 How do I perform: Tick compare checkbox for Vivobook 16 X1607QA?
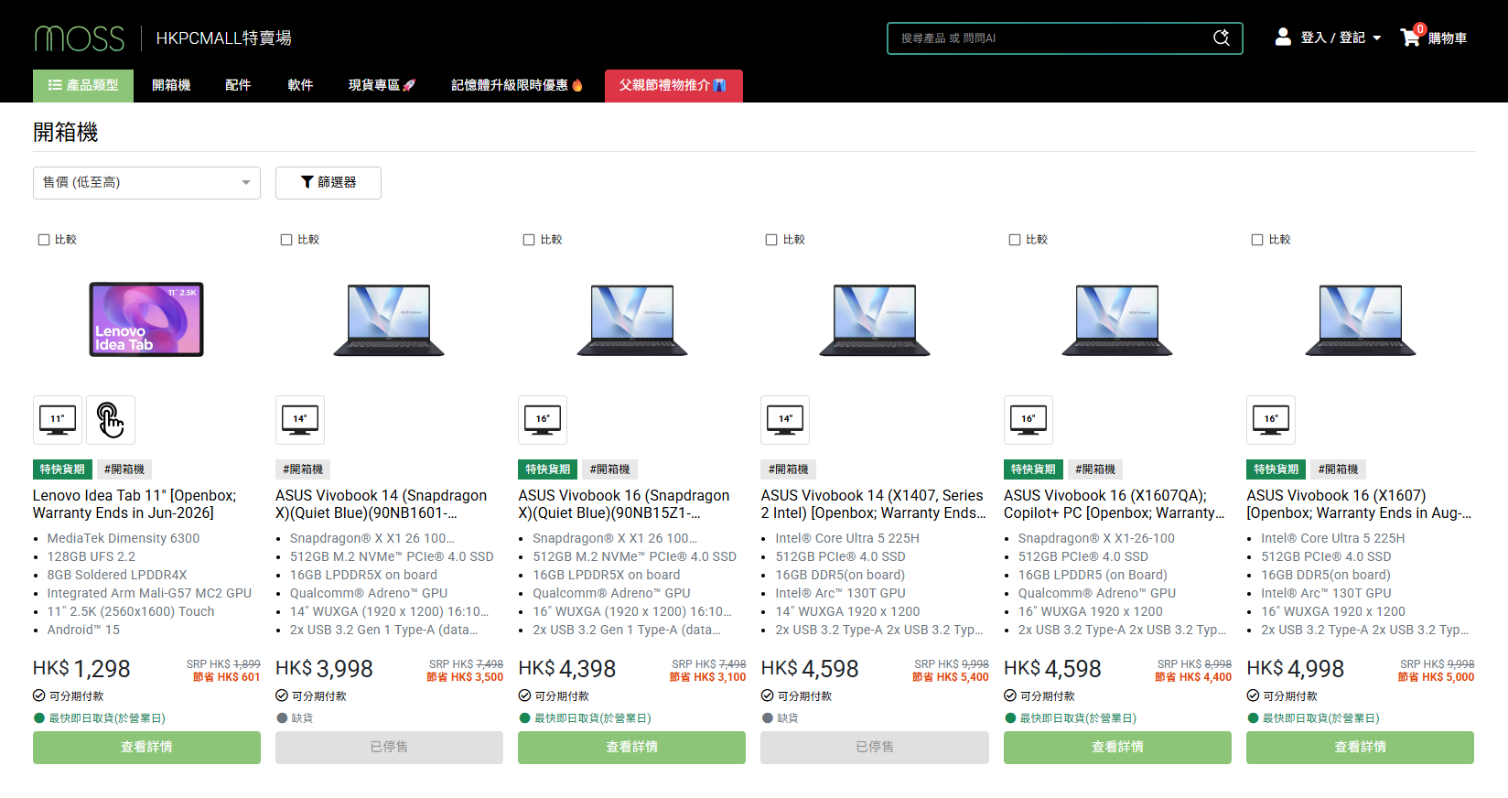pyautogui.click(x=1015, y=240)
